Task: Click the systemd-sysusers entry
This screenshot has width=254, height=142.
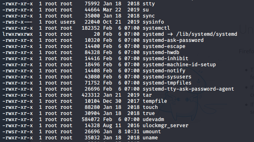Action: click(x=167, y=77)
